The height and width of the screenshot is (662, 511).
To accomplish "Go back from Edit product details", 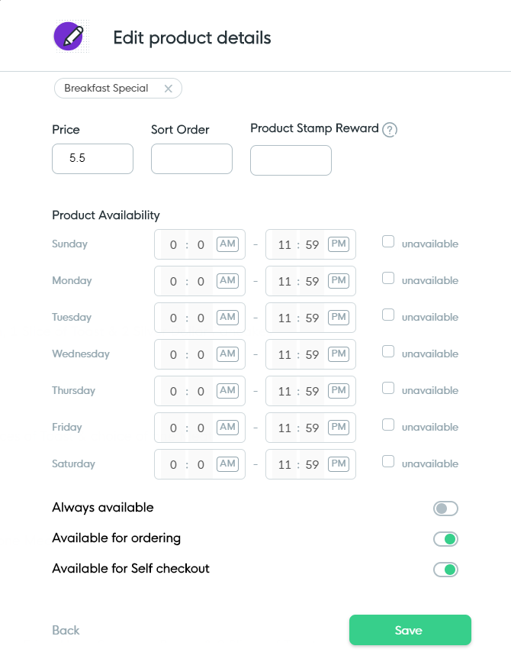I will tap(66, 630).
